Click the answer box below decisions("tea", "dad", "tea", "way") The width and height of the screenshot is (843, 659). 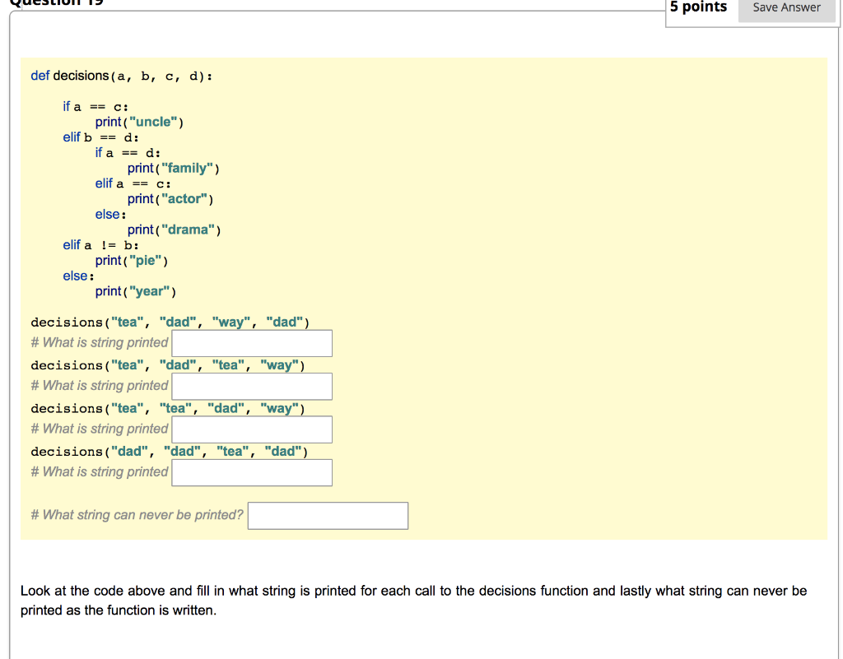[251, 386]
